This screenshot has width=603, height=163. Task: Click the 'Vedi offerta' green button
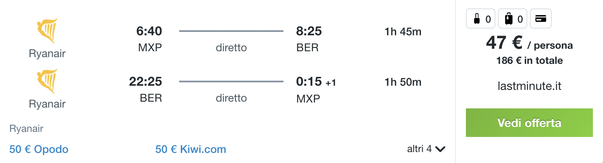529,123
